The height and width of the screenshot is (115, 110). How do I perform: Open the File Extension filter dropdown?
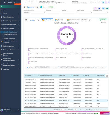coord(85,12)
